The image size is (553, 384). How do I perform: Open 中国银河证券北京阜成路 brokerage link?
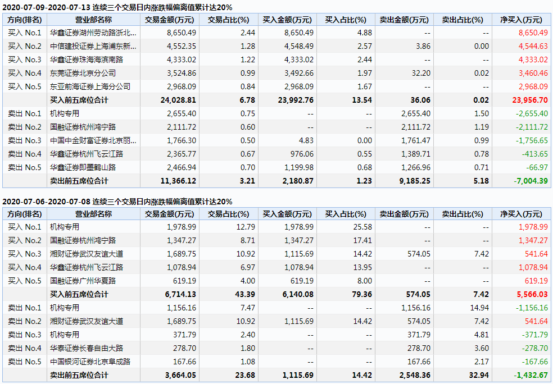(90, 362)
